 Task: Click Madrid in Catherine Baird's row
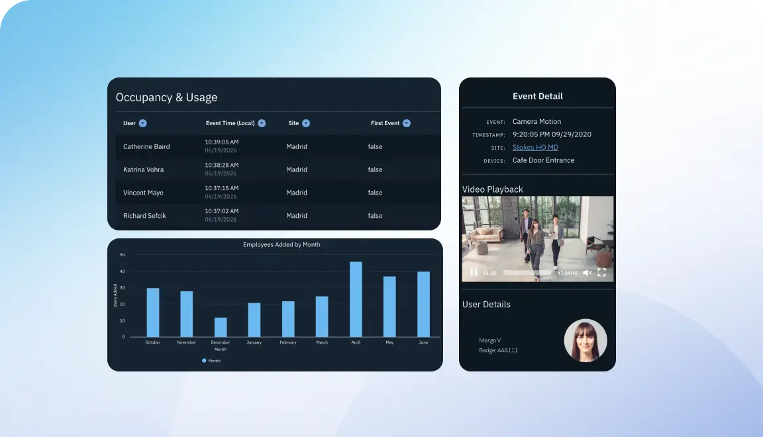(x=297, y=146)
